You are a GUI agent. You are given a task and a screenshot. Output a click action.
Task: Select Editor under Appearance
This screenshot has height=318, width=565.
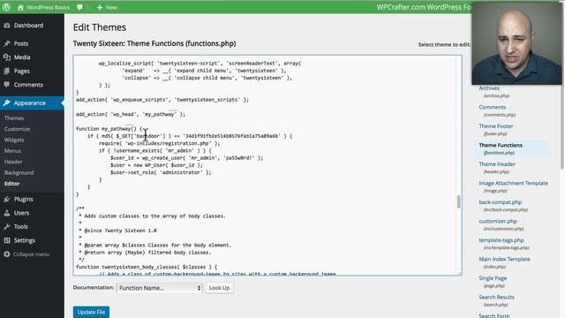point(11,184)
